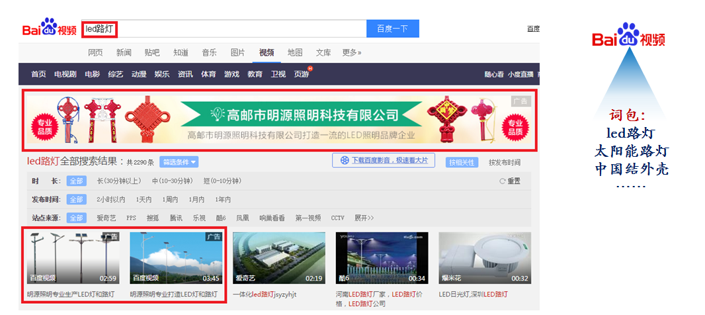705x315 pixels.
Task: Click the Baidu Video logo beside search box
Action: click(50, 27)
